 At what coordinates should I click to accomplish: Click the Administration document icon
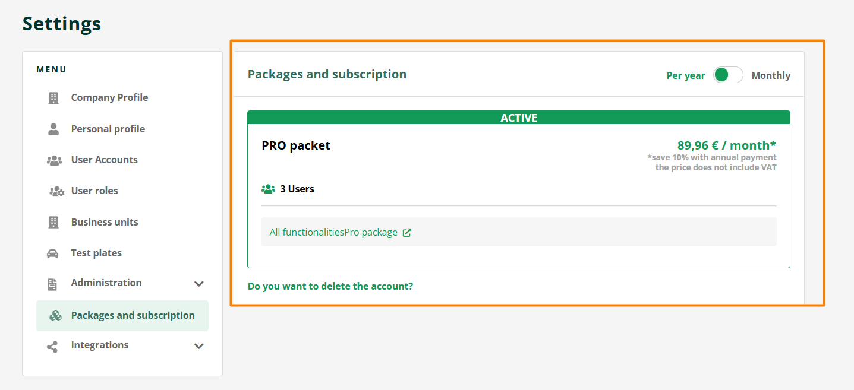pos(53,284)
